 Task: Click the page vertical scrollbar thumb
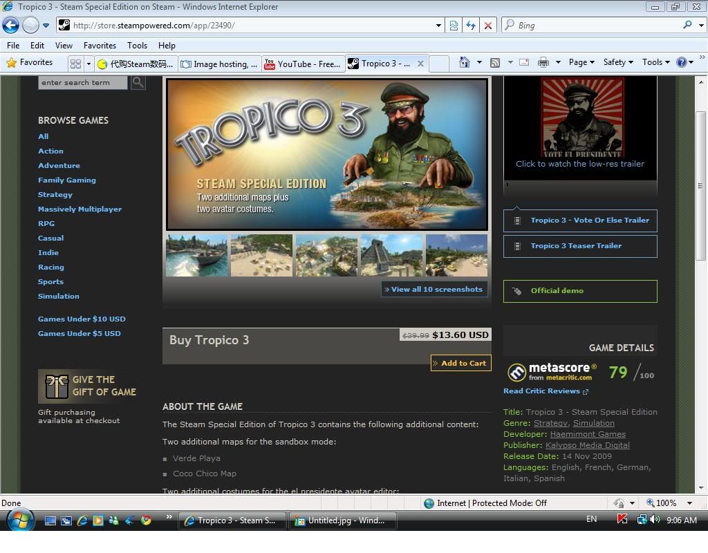coord(700,185)
